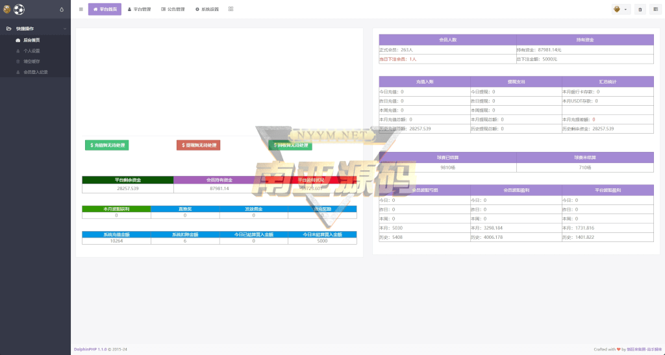Click the brown avatar logo in sidebar header

(7, 10)
